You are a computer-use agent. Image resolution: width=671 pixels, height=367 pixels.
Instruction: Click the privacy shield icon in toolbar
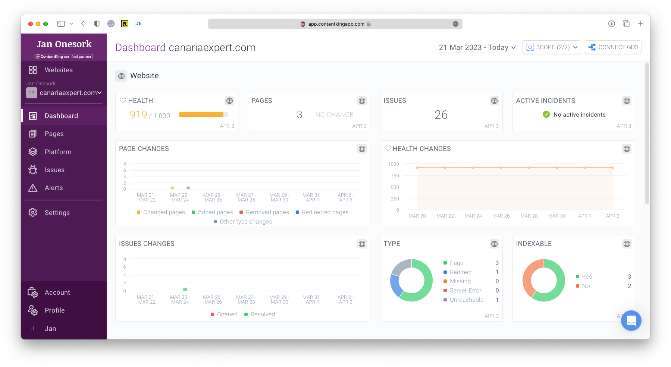97,24
